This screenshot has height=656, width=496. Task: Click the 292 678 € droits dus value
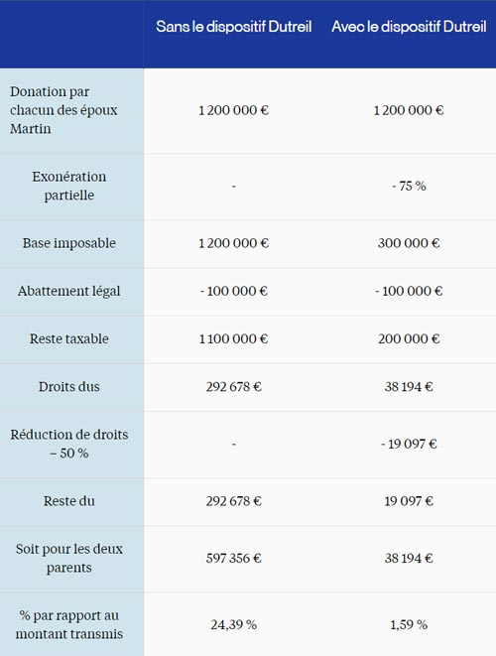234,387
